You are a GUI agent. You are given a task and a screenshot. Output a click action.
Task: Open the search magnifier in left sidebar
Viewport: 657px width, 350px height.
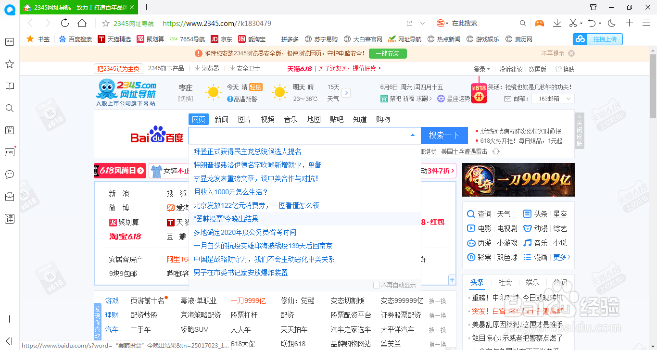pyautogui.click(x=9, y=108)
